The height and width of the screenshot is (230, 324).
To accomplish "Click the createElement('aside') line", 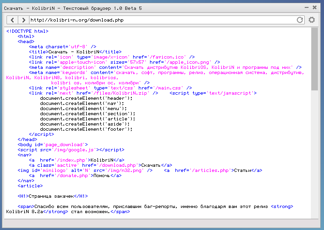I will pos(85,124).
